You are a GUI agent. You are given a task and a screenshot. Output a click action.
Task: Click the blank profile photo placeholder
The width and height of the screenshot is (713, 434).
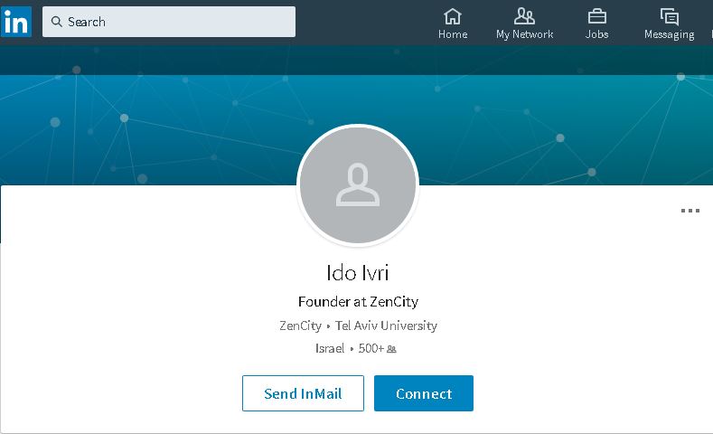(x=358, y=185)
